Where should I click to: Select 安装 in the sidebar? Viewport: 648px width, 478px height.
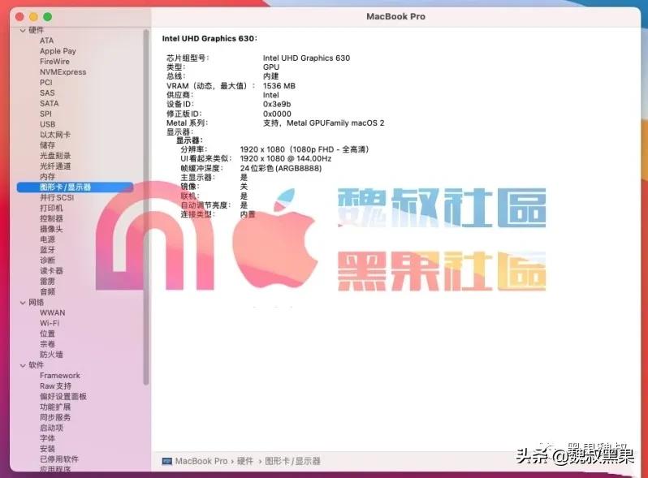coord(47,449)
